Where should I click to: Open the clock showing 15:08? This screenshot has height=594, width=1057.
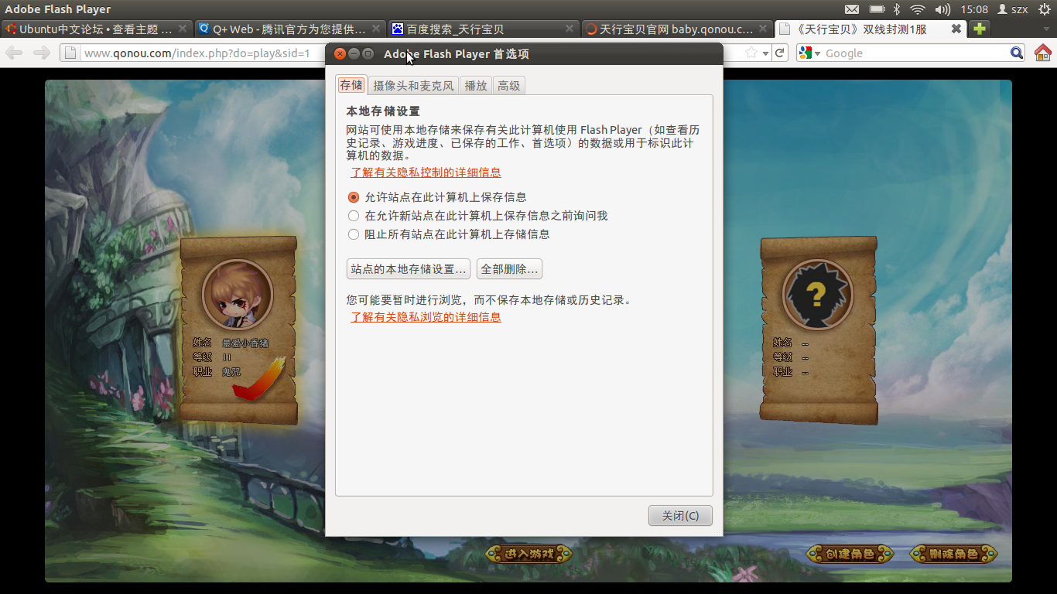(x=974, y=9)
